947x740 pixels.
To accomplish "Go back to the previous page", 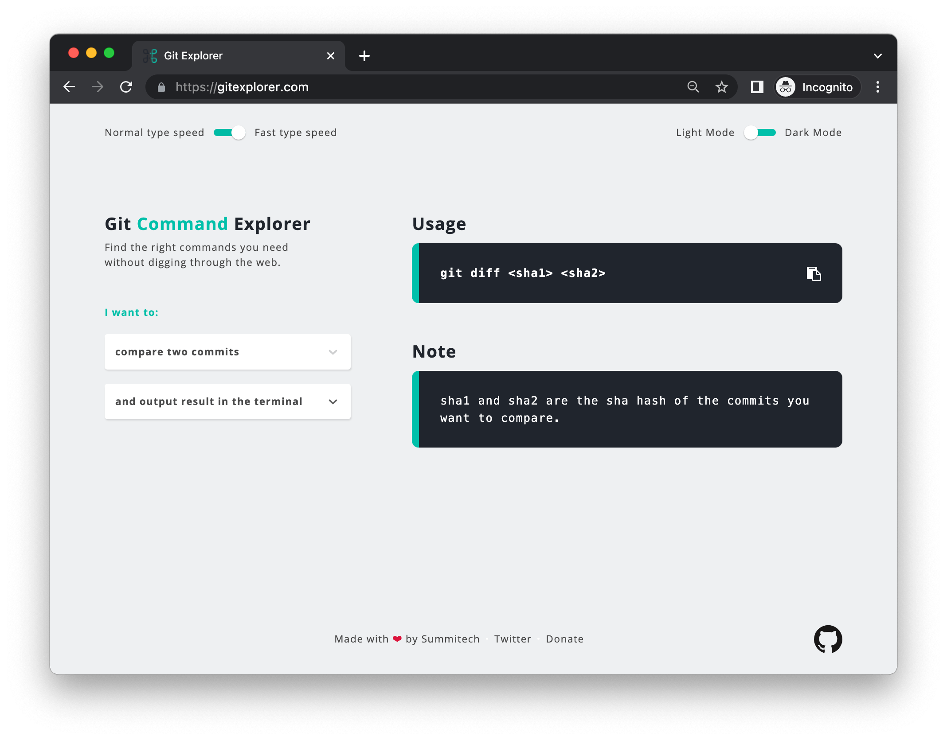I will point(69,87).
